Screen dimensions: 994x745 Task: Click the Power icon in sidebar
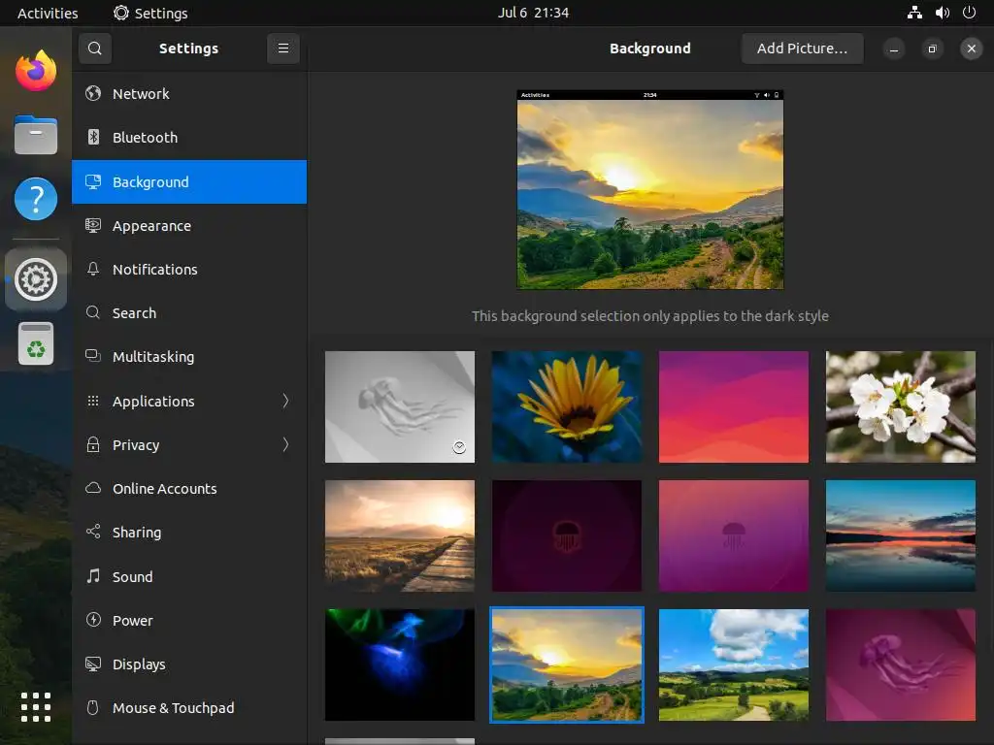(93, 620)
